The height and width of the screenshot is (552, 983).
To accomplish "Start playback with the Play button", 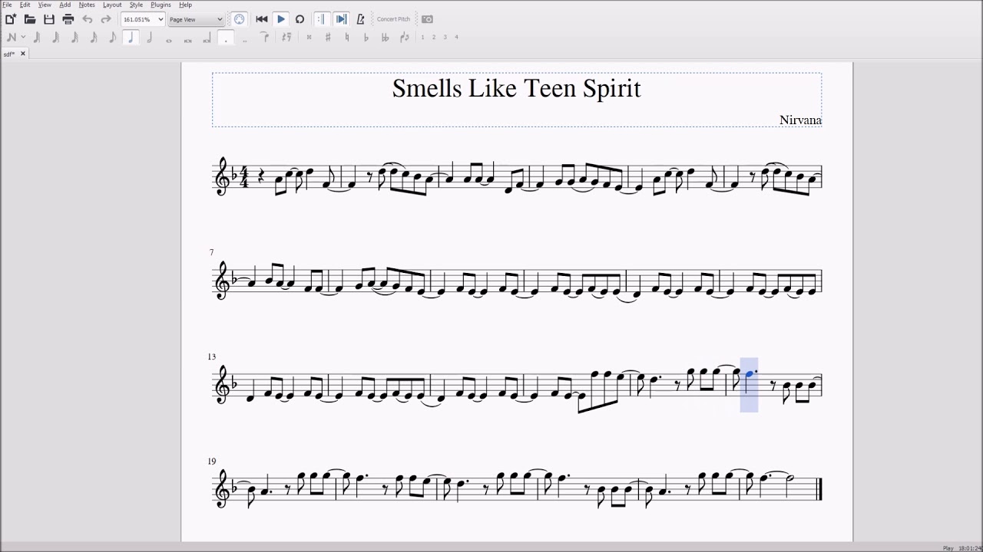I will coord(281,19).
